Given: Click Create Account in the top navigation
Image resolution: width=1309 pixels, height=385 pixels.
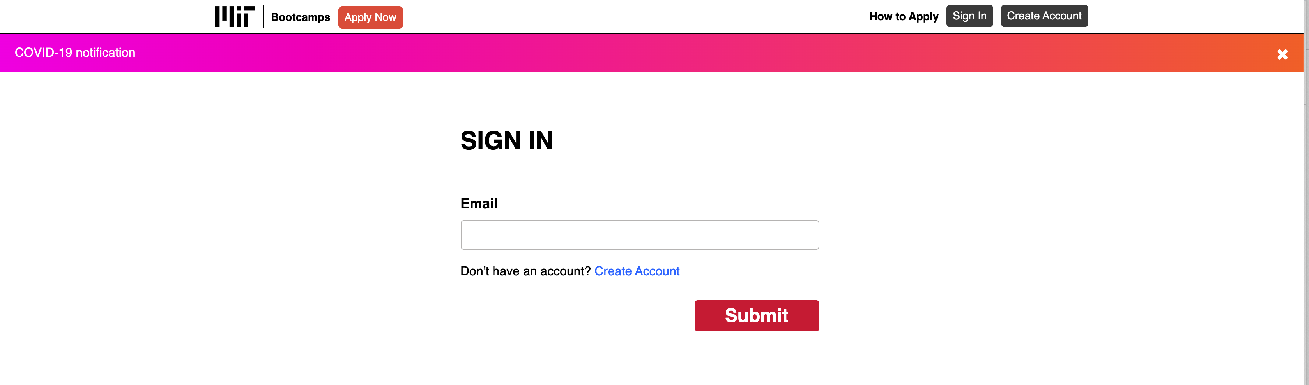Looking at the screenshot, I should click(x=1044, y=16).
